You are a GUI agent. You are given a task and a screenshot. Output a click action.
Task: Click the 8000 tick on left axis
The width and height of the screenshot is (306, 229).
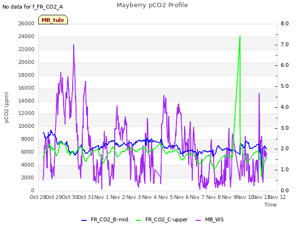28,139
